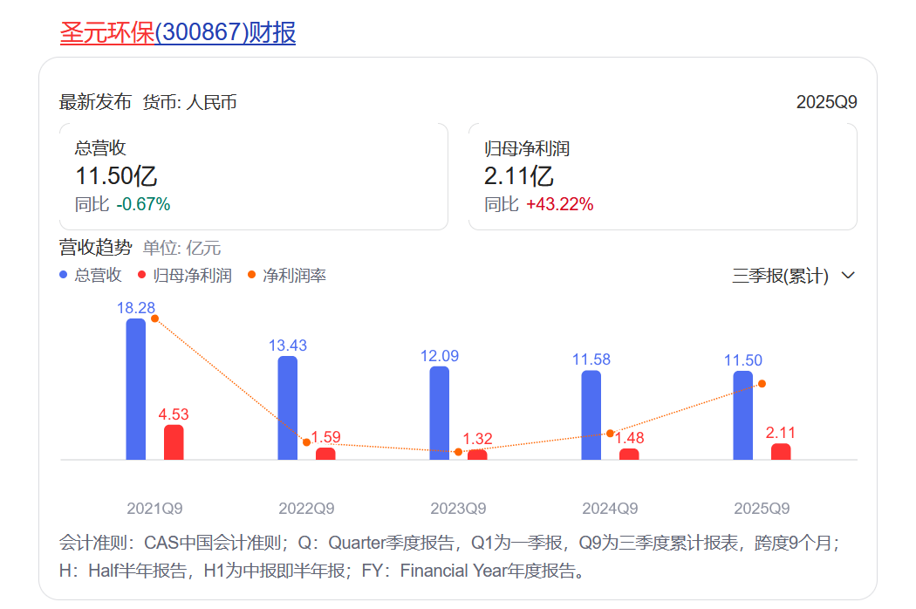
Task: Click the 13.43 bar value label
Action: [x=287, y=346]
